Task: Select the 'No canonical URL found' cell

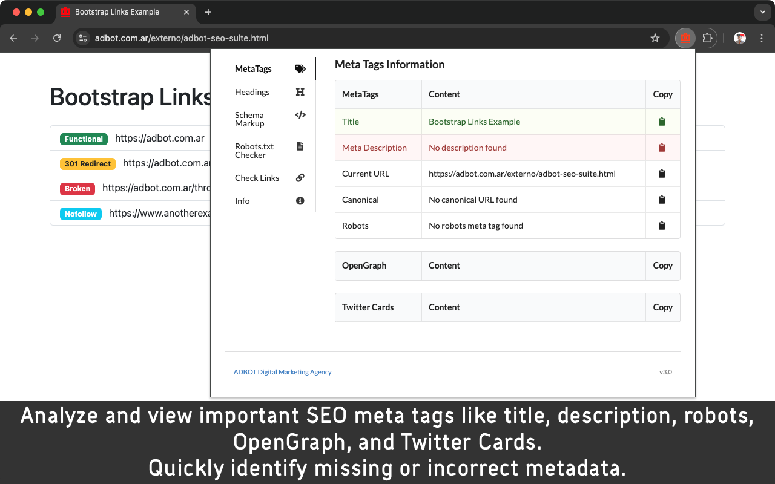Action: 533,200
